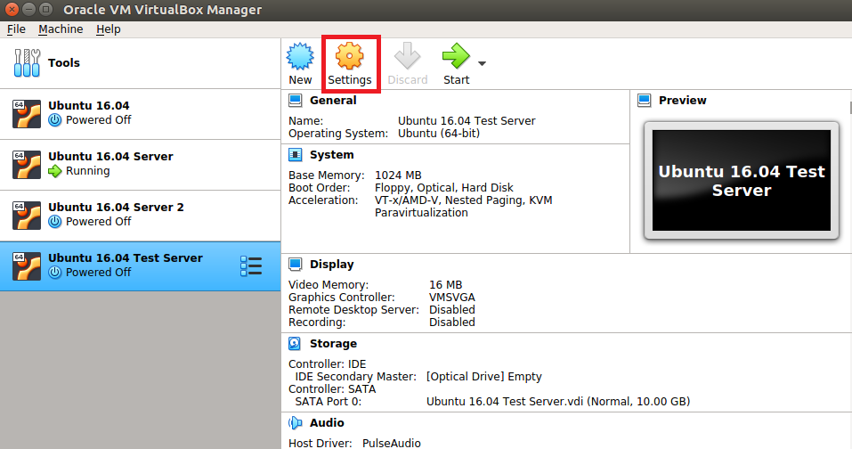Open the Display section heading
Screen dimensions: 852x449
(331, 265)
